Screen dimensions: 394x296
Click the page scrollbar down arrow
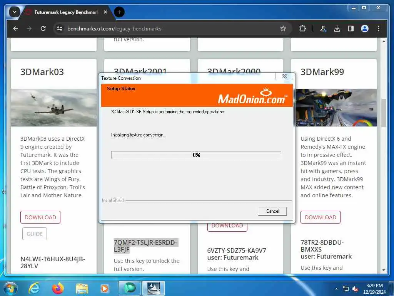[x=384, y=270]
